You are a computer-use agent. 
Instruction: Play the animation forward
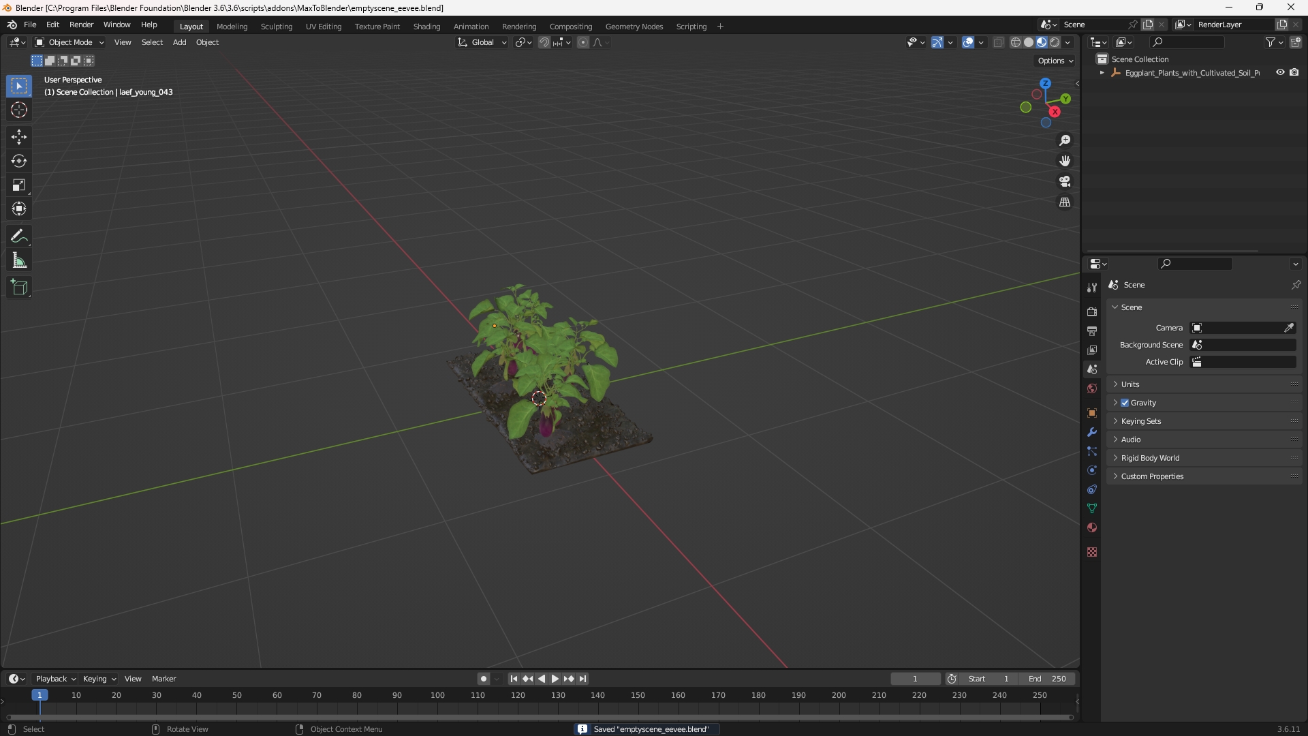coord(555,679)
